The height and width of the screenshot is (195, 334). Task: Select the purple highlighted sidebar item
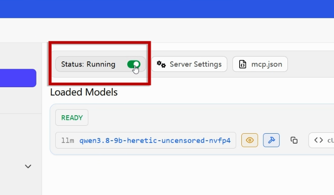(x=18, y=78)
